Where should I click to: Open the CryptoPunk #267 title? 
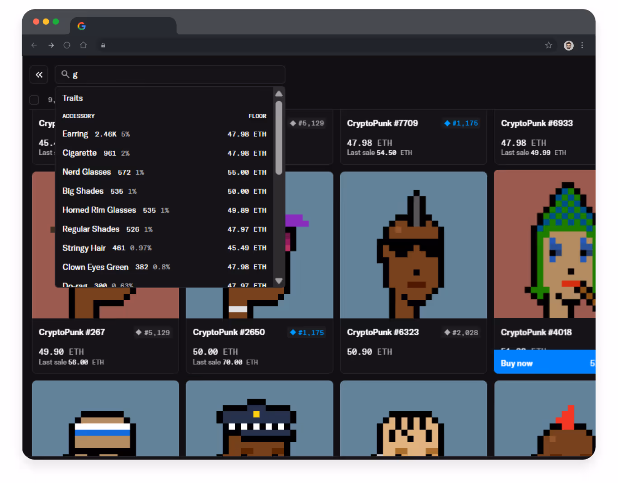(x=72, y=332)
